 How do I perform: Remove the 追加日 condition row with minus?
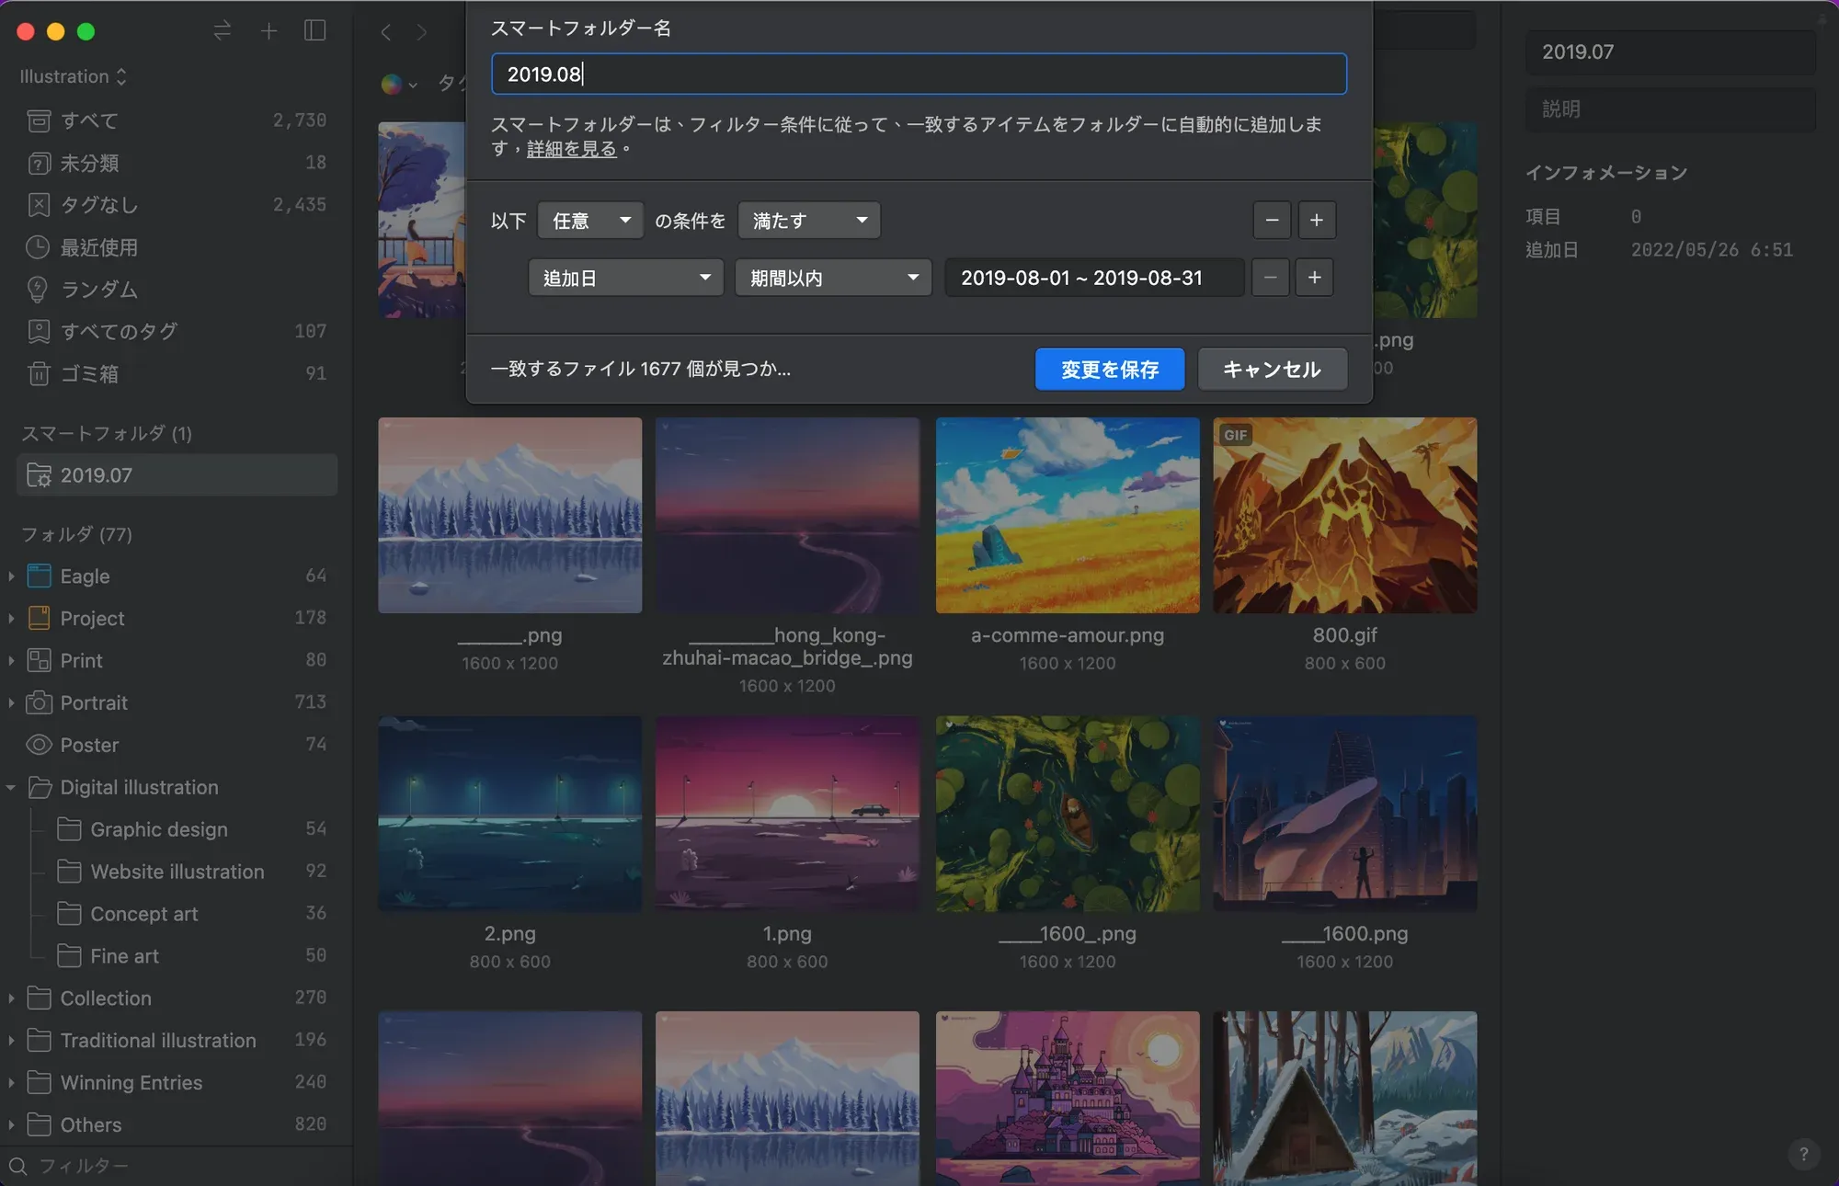1270,278
